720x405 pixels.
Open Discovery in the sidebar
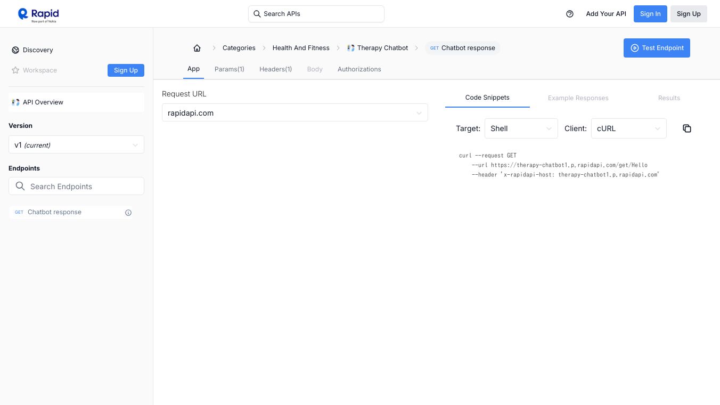pyautogui.click(x=38, y=50)
